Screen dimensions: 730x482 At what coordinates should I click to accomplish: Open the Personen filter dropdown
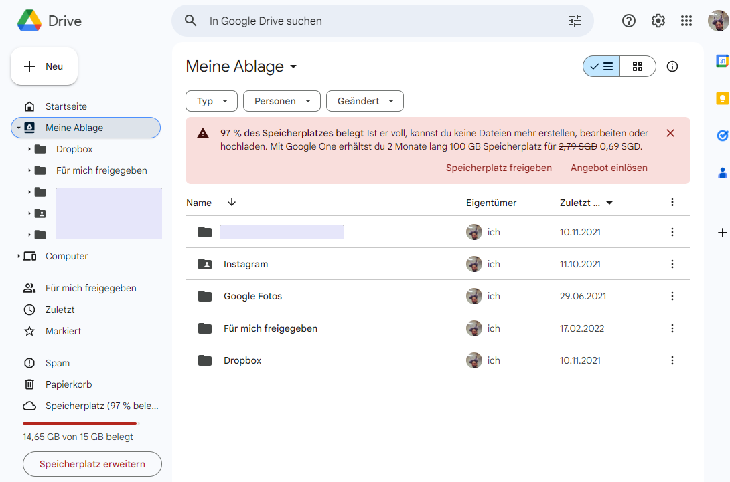click(x=281, y=101)
